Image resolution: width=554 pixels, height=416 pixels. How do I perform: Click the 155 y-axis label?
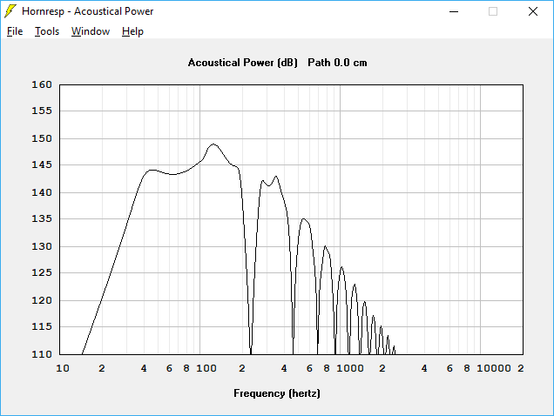pyautogui.click(x=42, y=111)
